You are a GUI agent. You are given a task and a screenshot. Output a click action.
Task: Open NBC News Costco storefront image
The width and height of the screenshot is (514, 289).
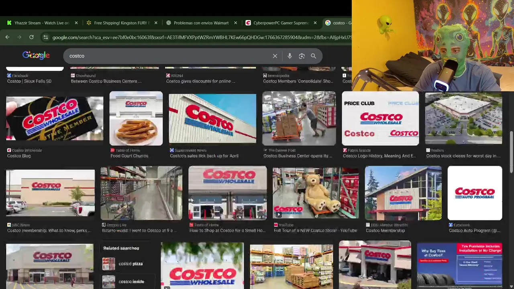point(50,193)
